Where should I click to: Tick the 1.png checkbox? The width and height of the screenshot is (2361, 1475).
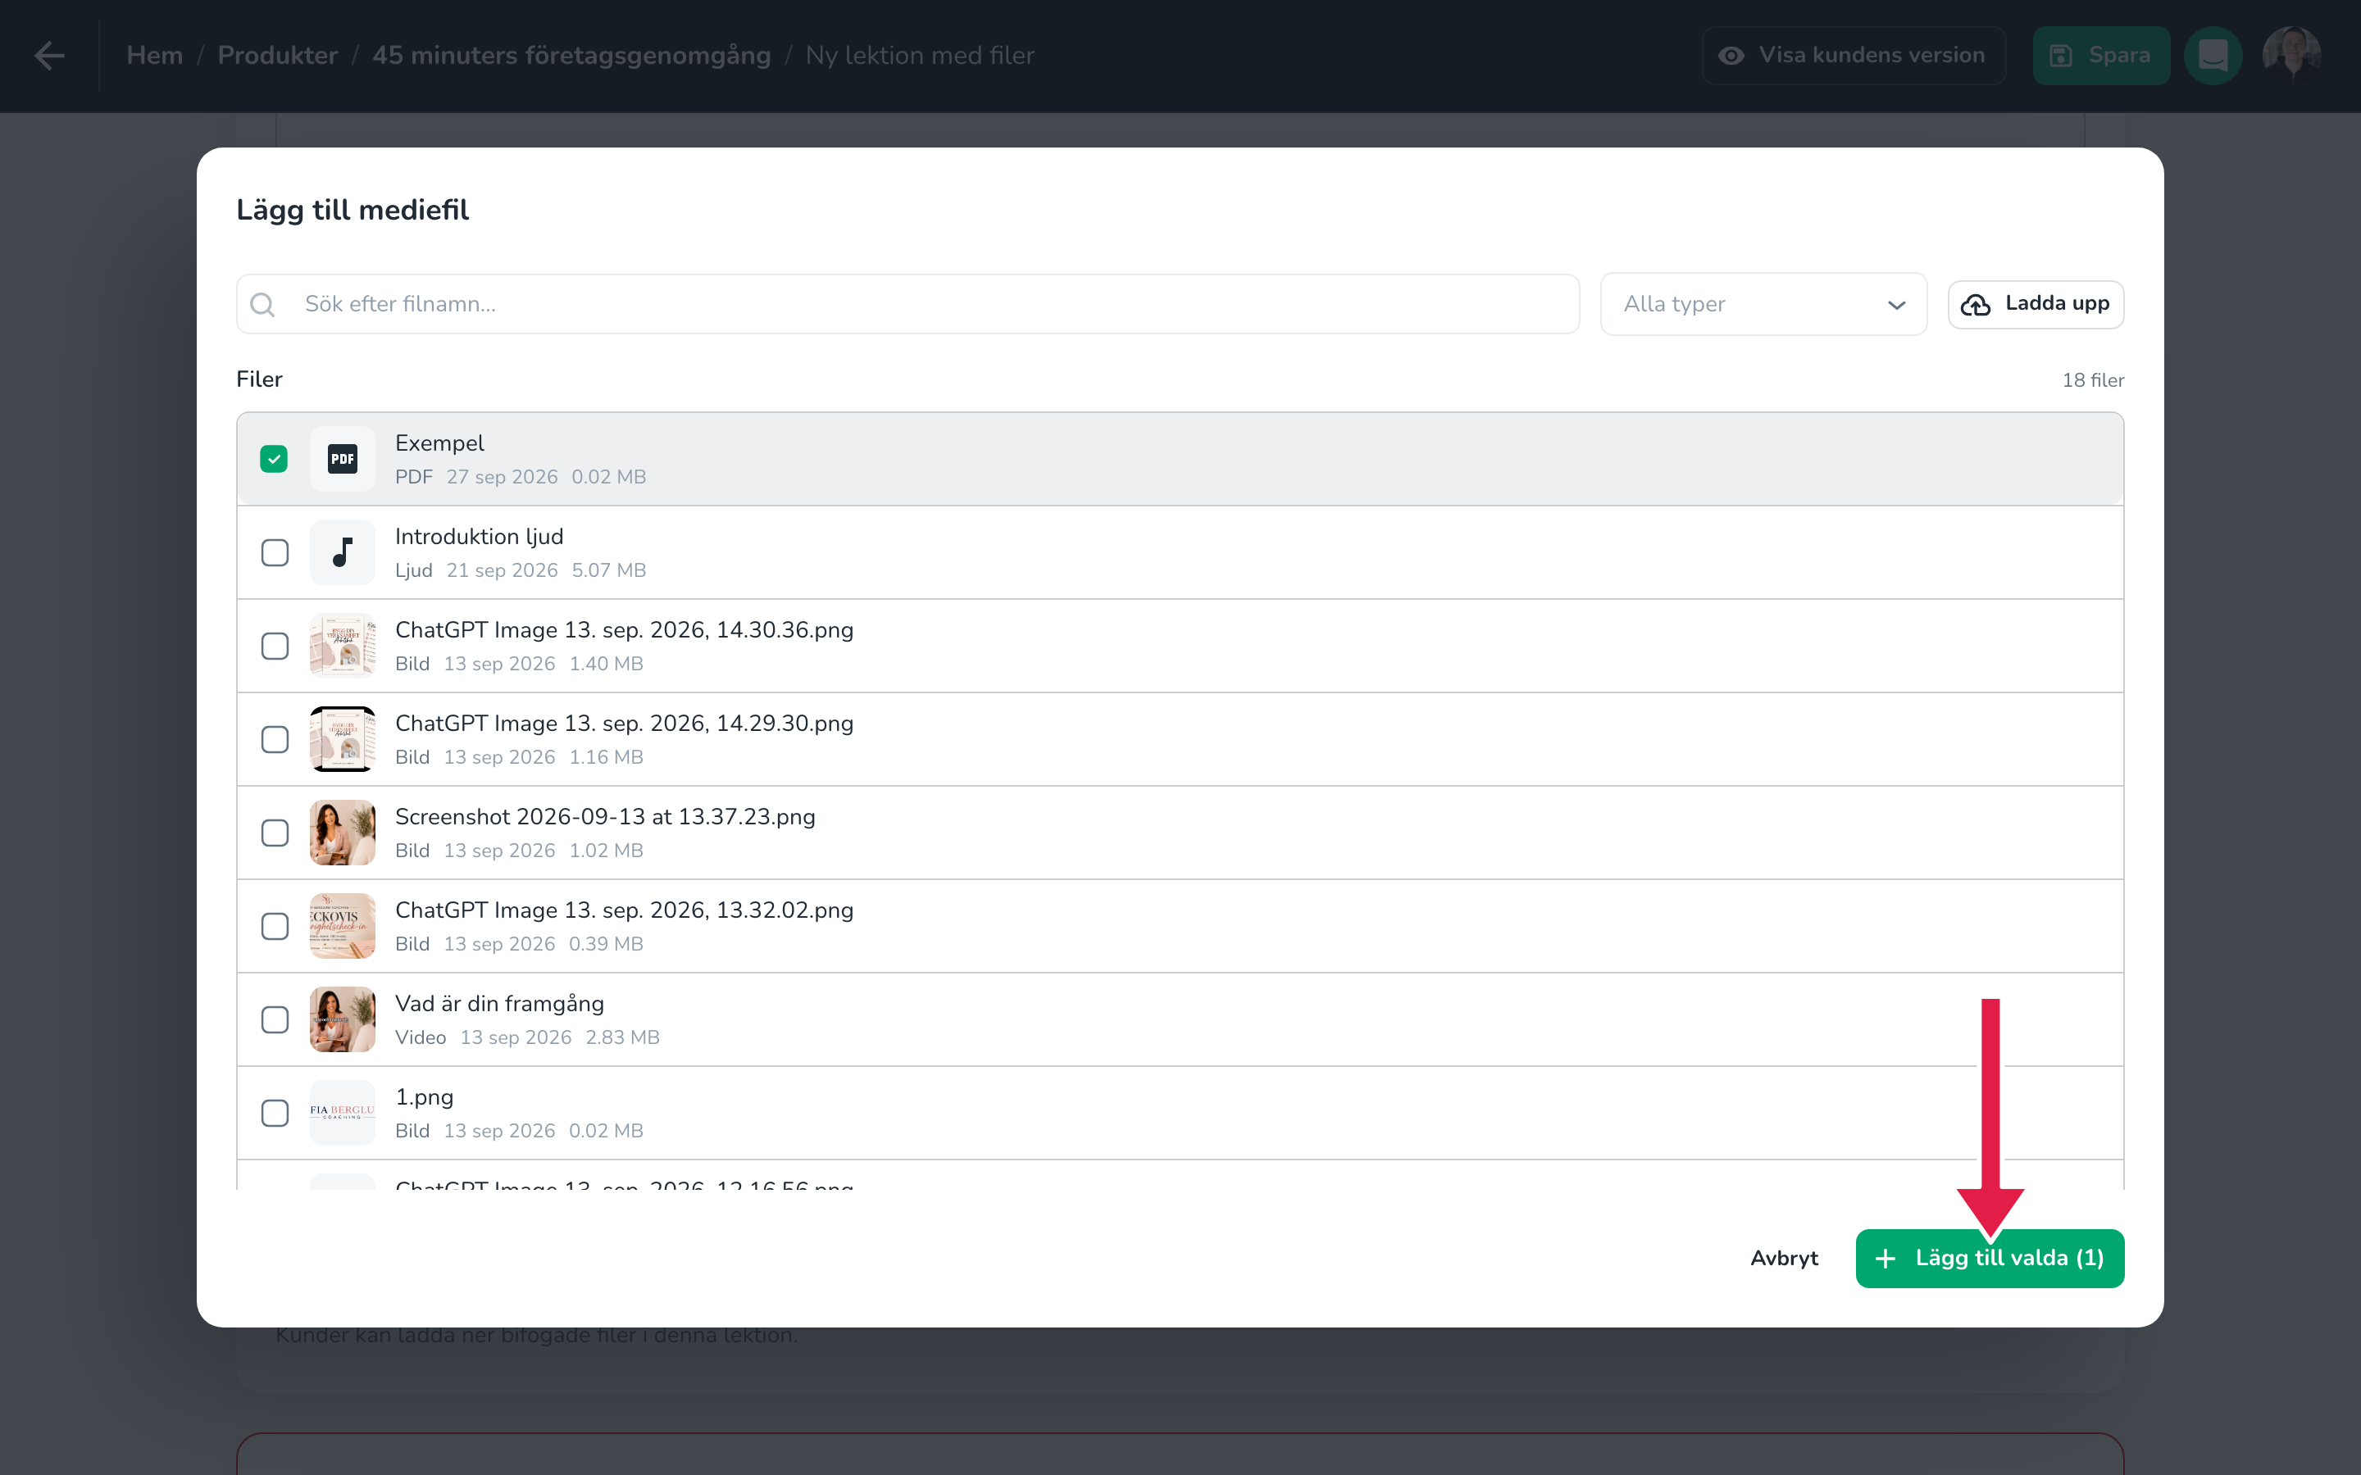tap(274, 1113)
